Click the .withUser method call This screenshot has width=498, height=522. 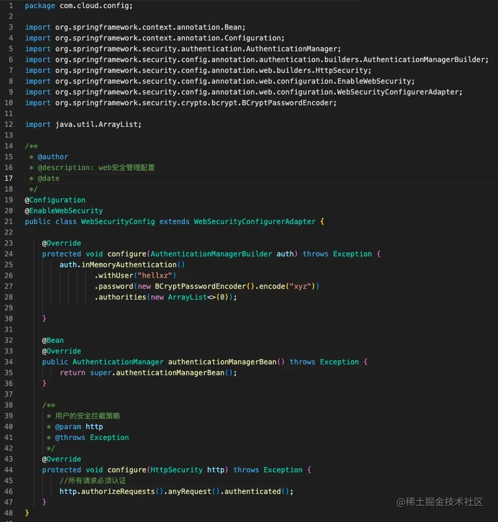(114, 276)
